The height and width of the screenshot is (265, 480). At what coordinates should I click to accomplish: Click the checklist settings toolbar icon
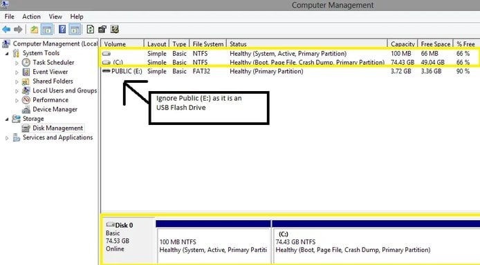pos(115,29)
